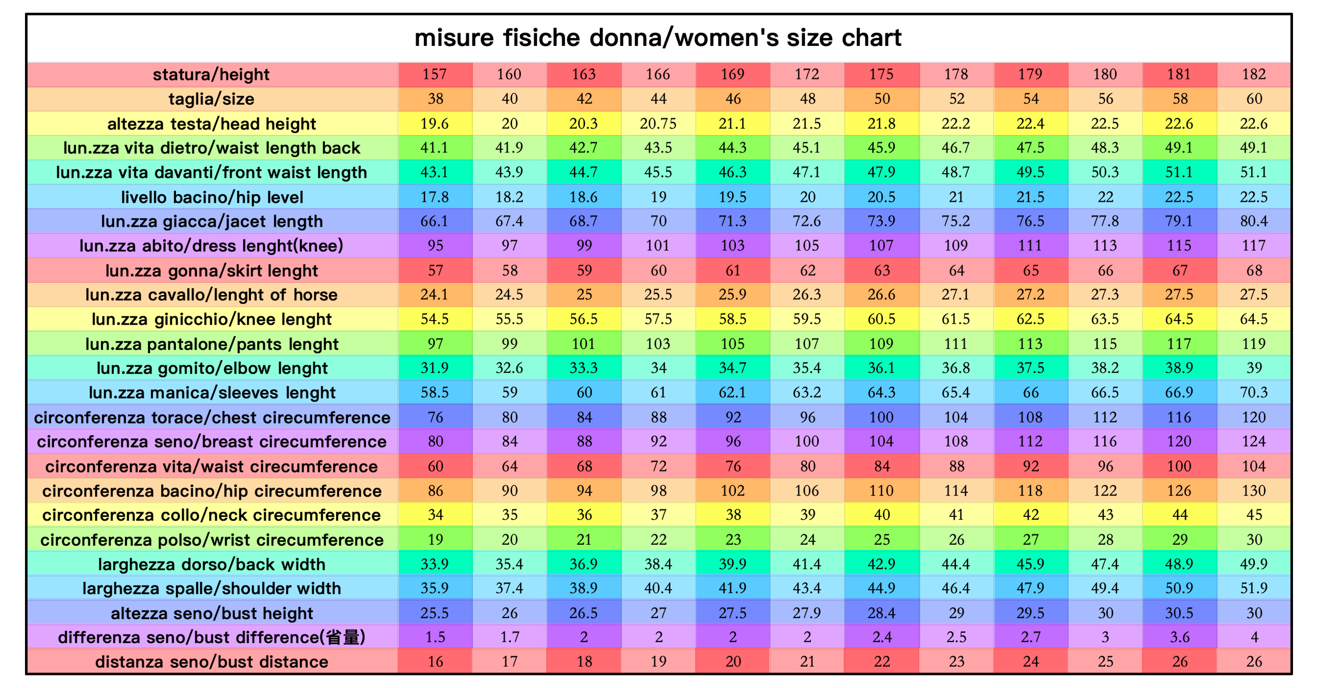The width and height of the screenshot is (1318, 688).
Task: Click the 'lun.zza cavallo/lenght of horse' label
Action: point(211,295)
